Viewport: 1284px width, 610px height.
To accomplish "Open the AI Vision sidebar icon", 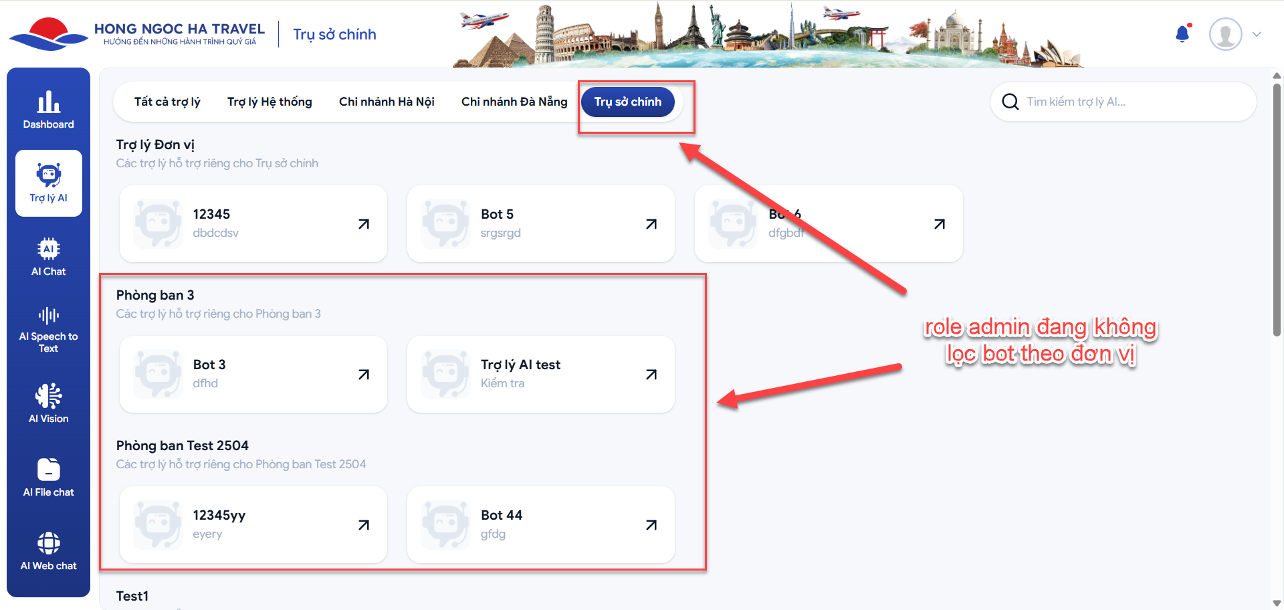I will [48, 403].
